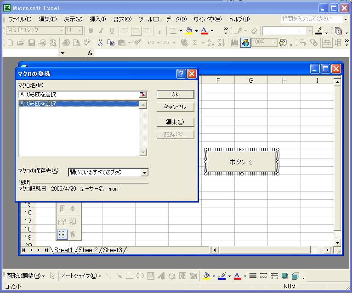Open the Tools (ツール) menu
This screenshot has height=293, width=352.
click(149, 19)
